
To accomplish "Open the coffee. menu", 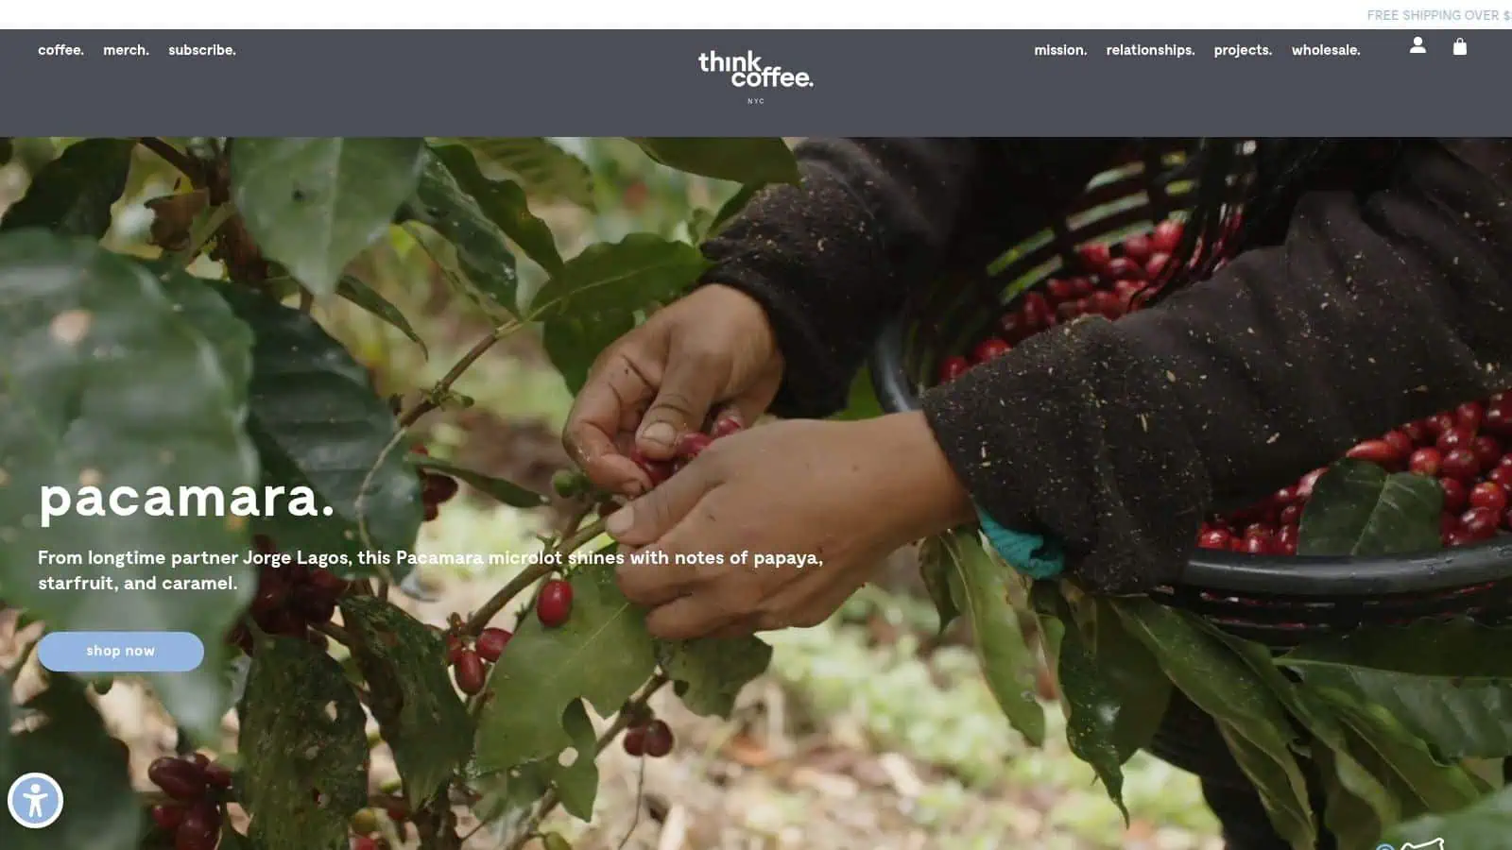I will [x=60, y=50].
